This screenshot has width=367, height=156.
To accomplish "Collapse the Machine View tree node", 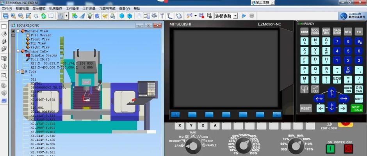I will click(18, 31).
